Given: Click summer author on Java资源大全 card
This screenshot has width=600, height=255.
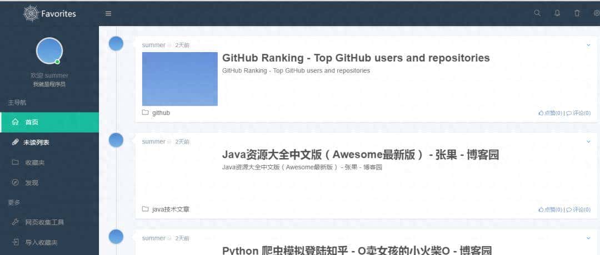Looking at the screenshot, I should click(153, 141).
